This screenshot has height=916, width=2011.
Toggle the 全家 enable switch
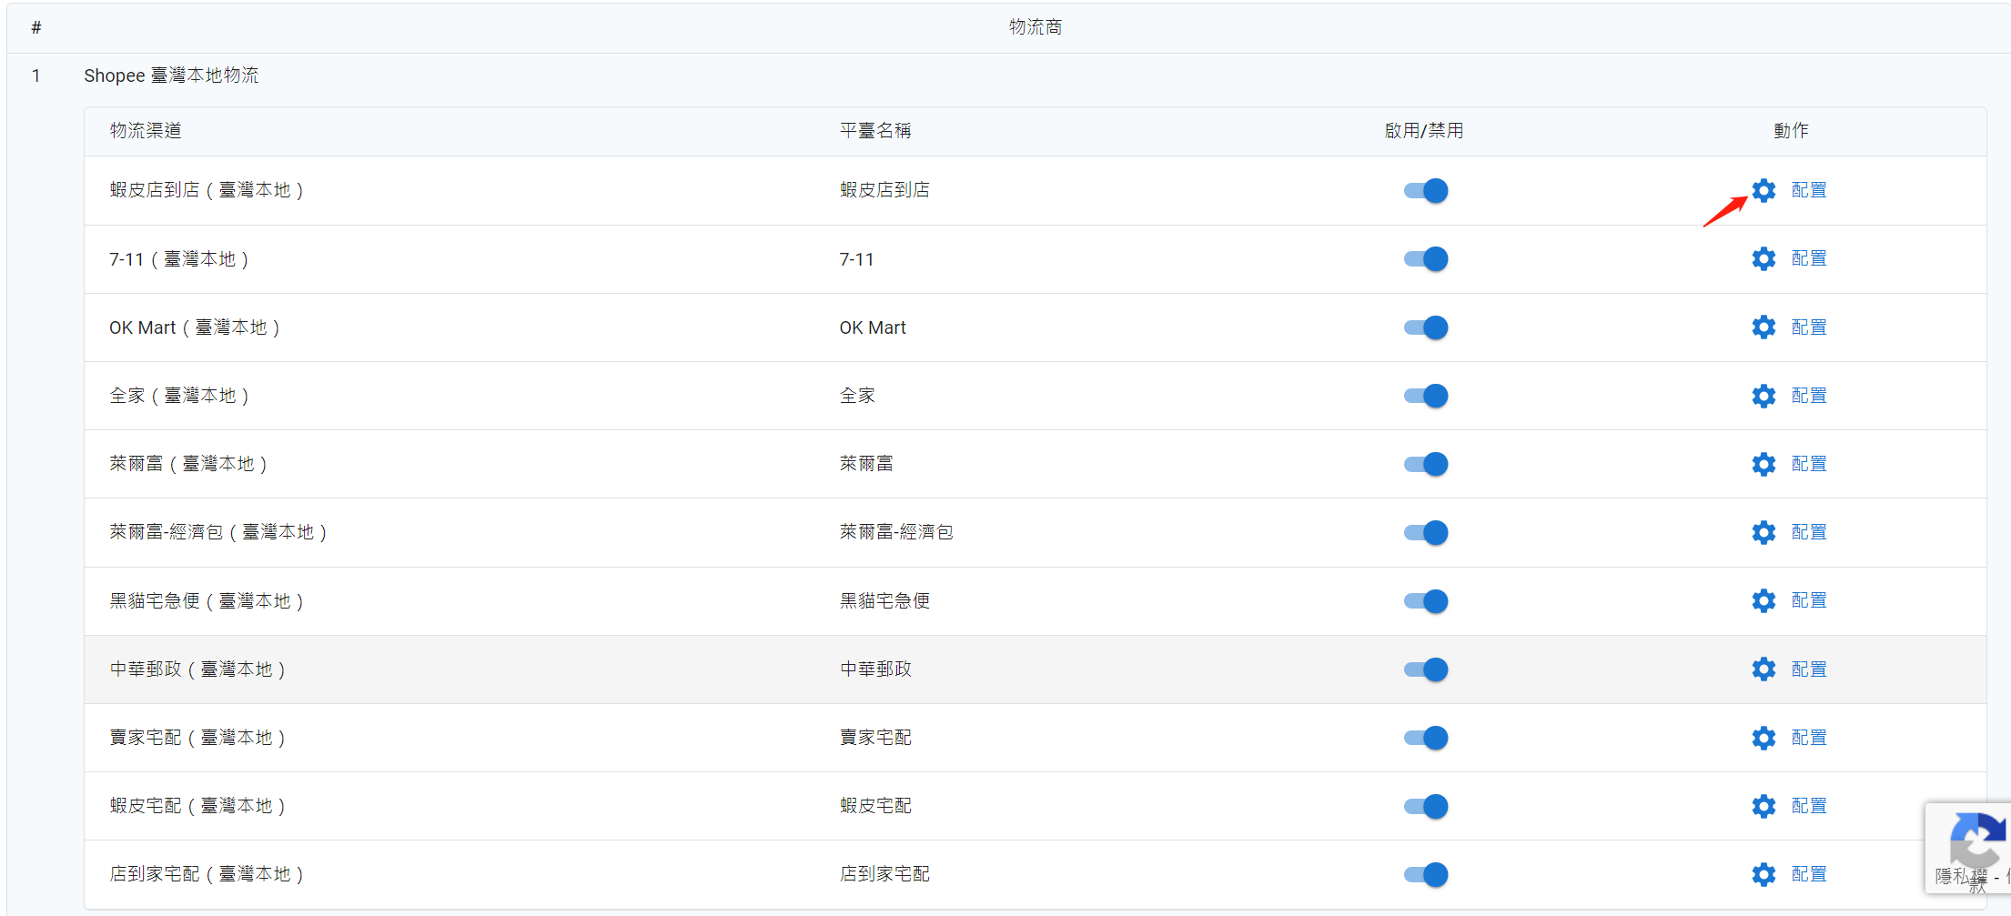1426,396
